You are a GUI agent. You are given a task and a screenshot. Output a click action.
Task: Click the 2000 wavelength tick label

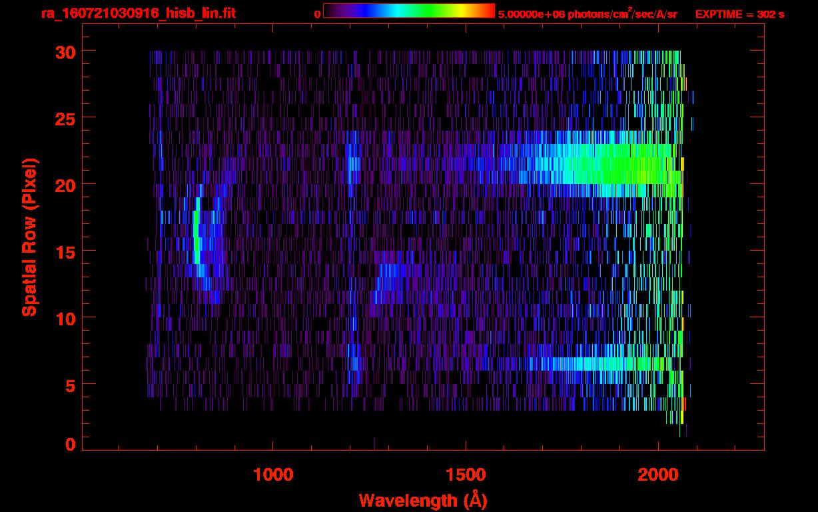(x=658, y=474)
